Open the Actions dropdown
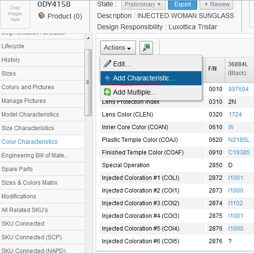 tap(118, 48)
